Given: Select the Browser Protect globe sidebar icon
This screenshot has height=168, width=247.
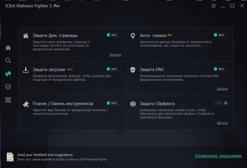Looking at the screenshot, I should click(x=8, y=74).
